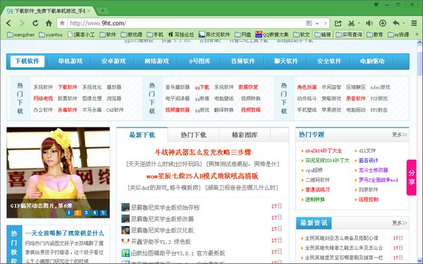Show slide 2 of the image carousel
Image resolution: width=423 pixels, height=264 pixels.
(78, 213)
